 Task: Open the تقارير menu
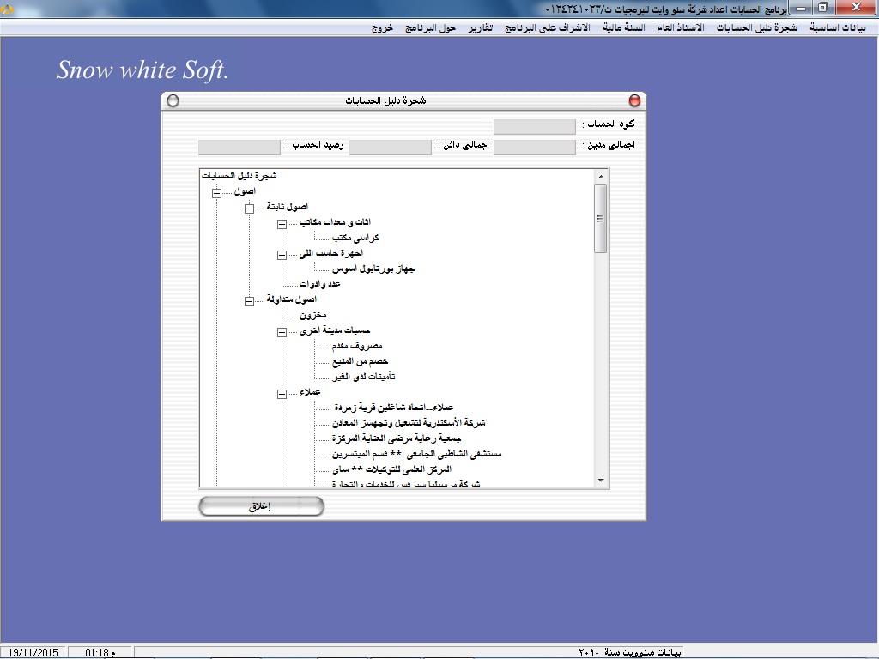[x=480, y=28]
